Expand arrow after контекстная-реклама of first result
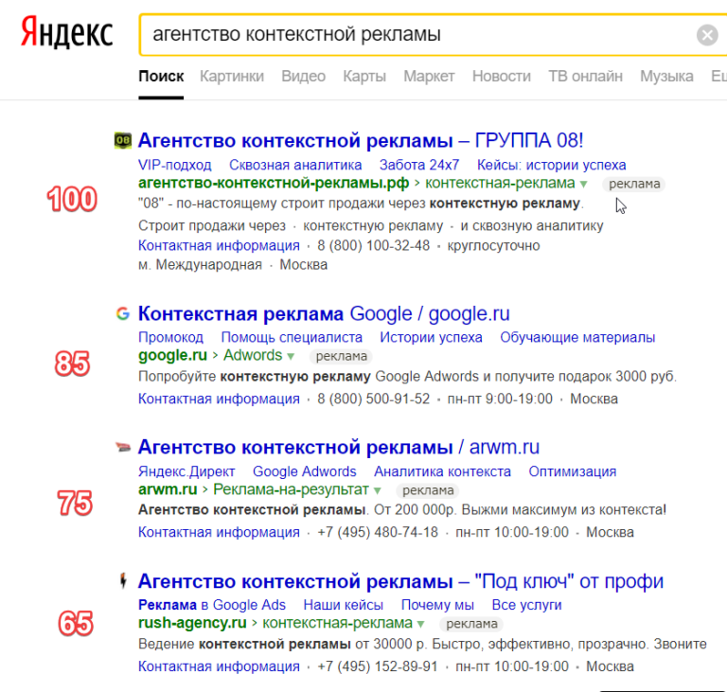 coord(584,185)
